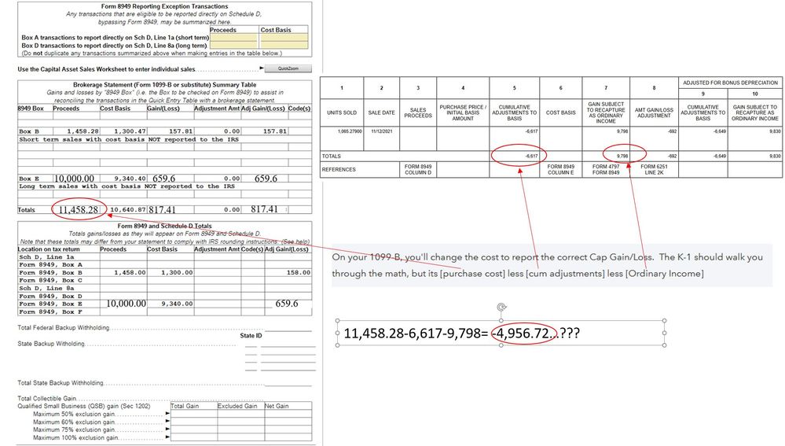
Task: Click Form 8949, Box B Adj Gain 158.00
Action: (x=299, y=273)
